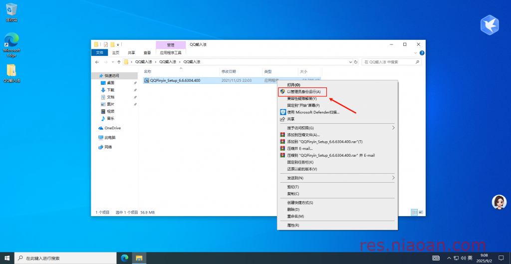Refresh the current folder view
This screenshot has height=264, width=511.
tap(355, 62)
